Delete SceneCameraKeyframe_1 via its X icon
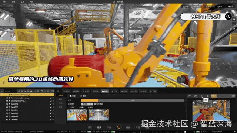This screenshot has width=237, height=133. tap(53, 98)
